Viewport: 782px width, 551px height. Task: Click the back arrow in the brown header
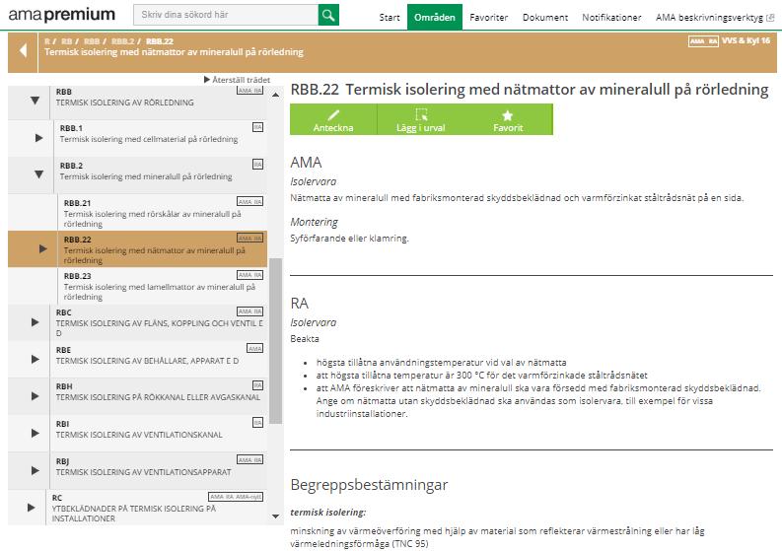point(23,50)
